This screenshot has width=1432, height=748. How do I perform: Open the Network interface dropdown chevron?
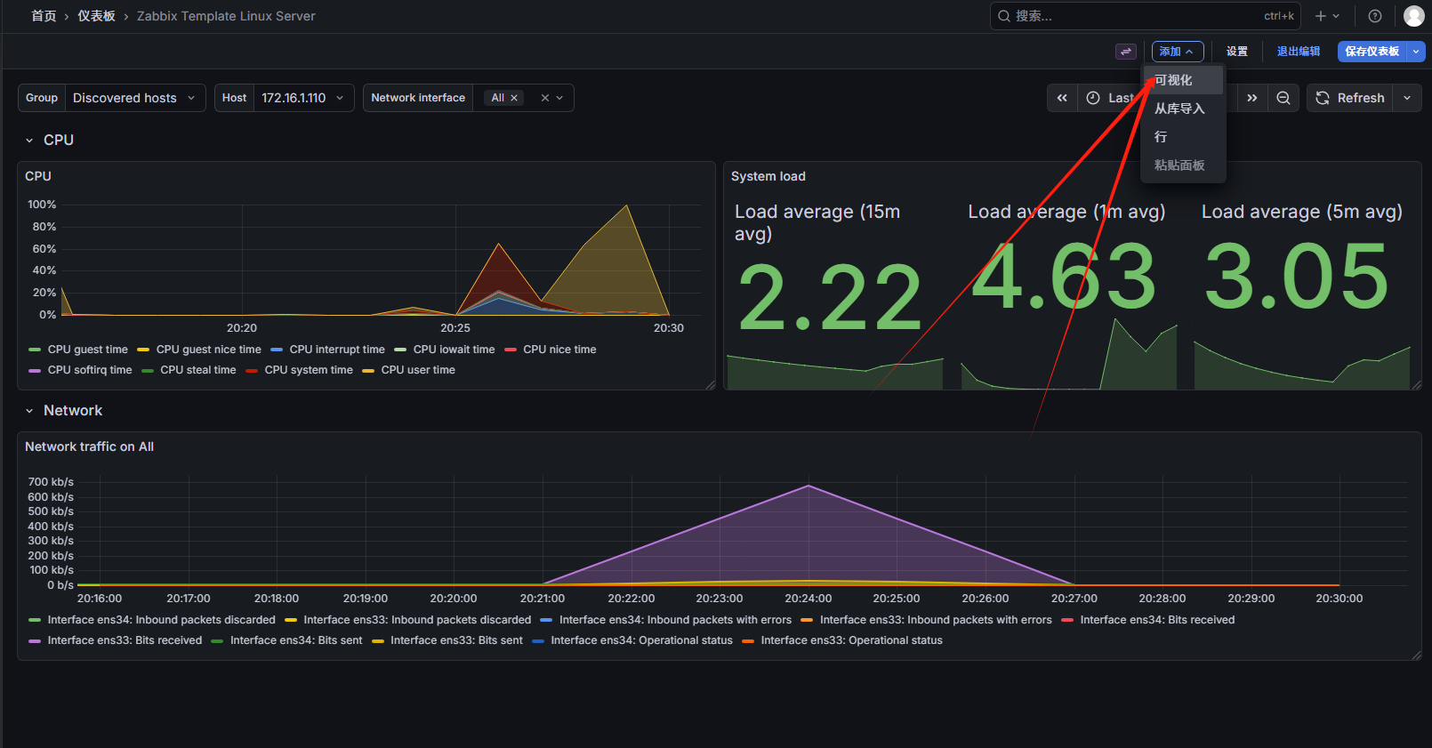tap(559, 98)
